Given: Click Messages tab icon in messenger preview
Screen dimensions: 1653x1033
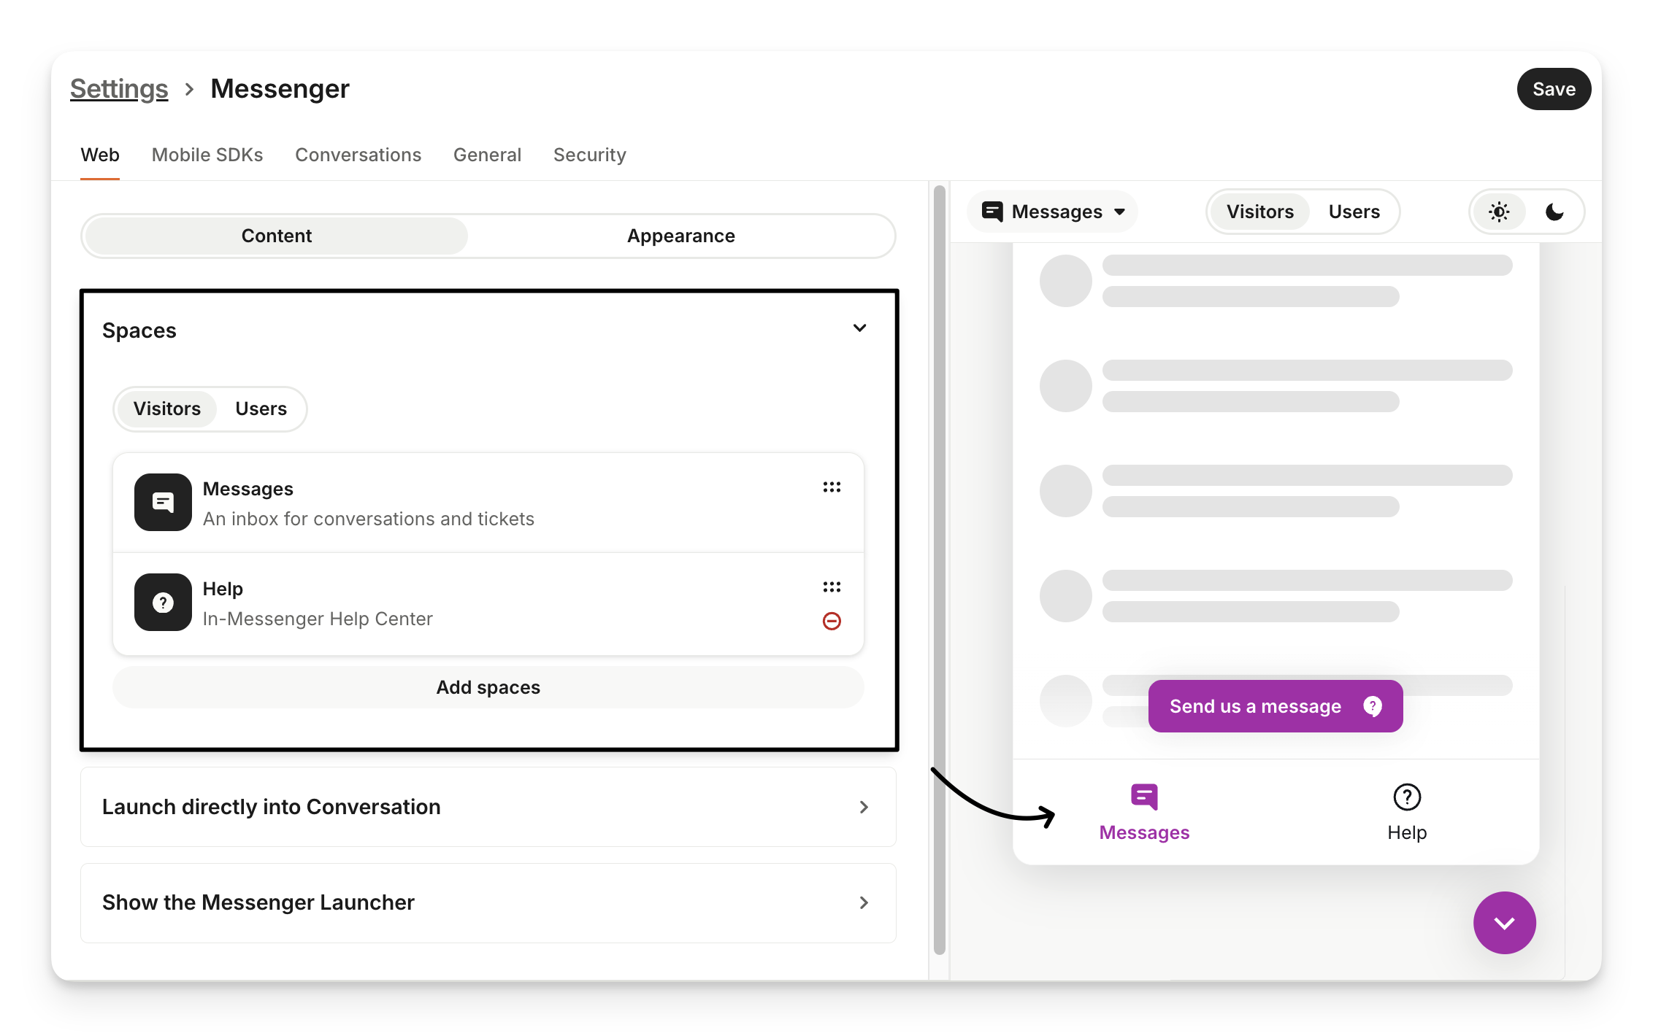Looking at the screenshot, I should coord(1144,797).
